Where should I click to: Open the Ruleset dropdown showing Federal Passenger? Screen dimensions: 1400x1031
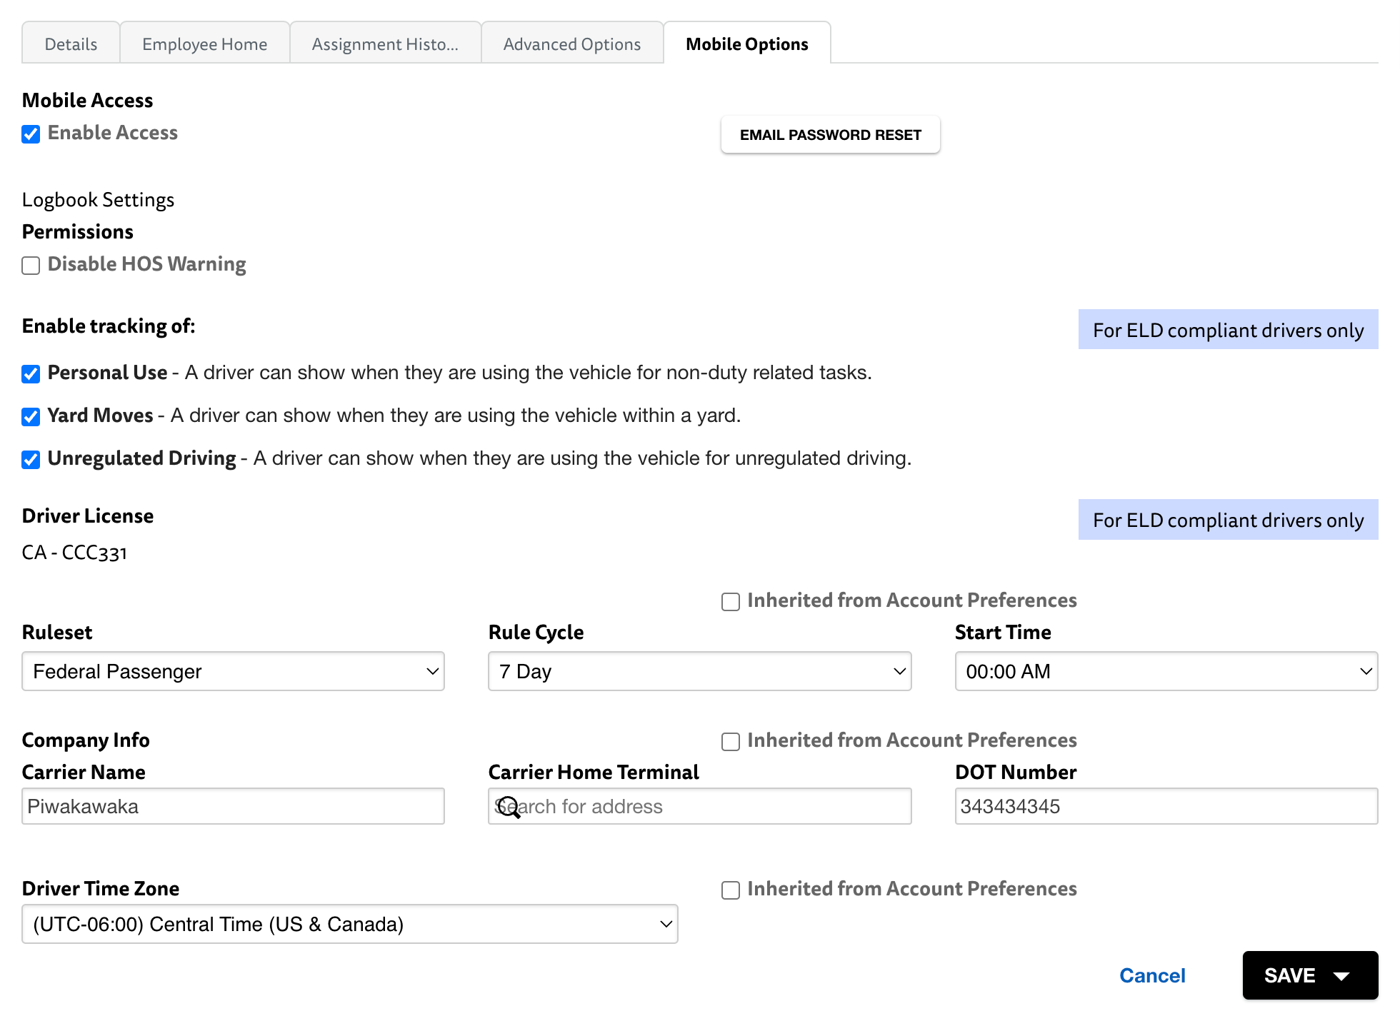click(x=234, y=671)
